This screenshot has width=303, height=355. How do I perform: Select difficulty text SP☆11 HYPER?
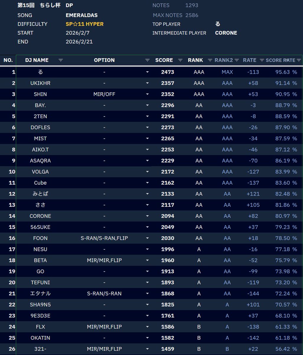pyautogui.click(x=85, y=24)
